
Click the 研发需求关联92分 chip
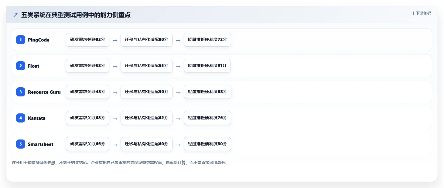pyautogui.click(x=87, y=40)
